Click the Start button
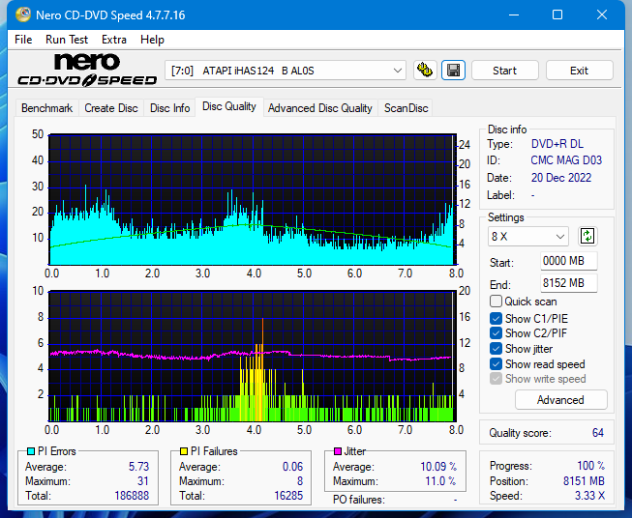The image size is (632, 518). 504,71
